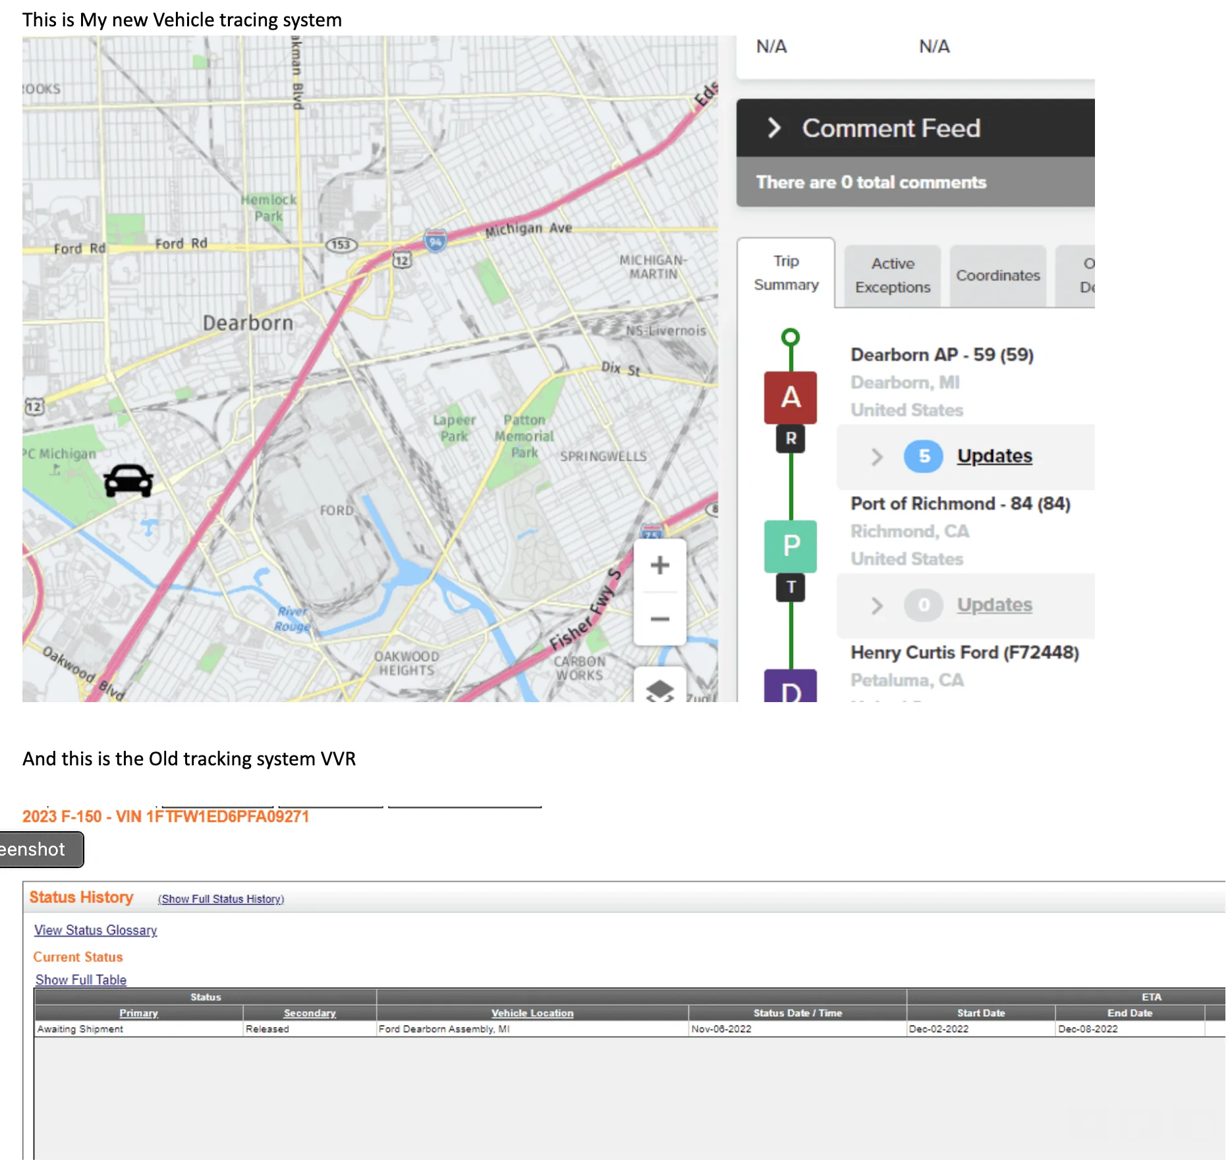Zoom out with the map minus button
1232x1175 pixels.
(x=659, y=619)
